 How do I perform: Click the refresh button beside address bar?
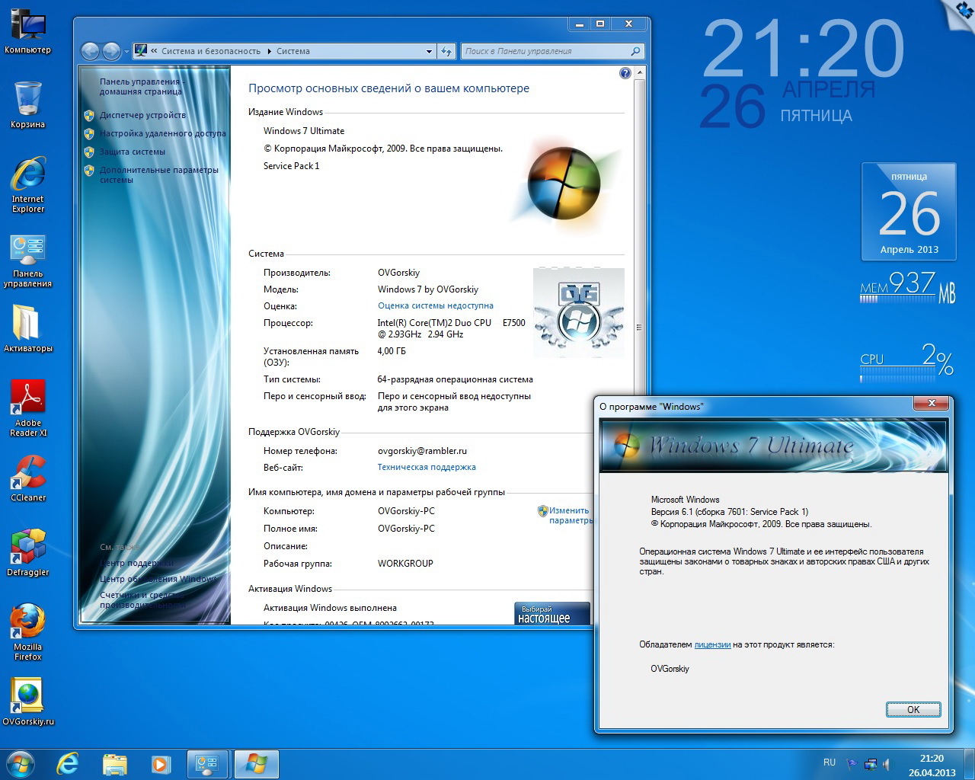(x=447, y=51)
